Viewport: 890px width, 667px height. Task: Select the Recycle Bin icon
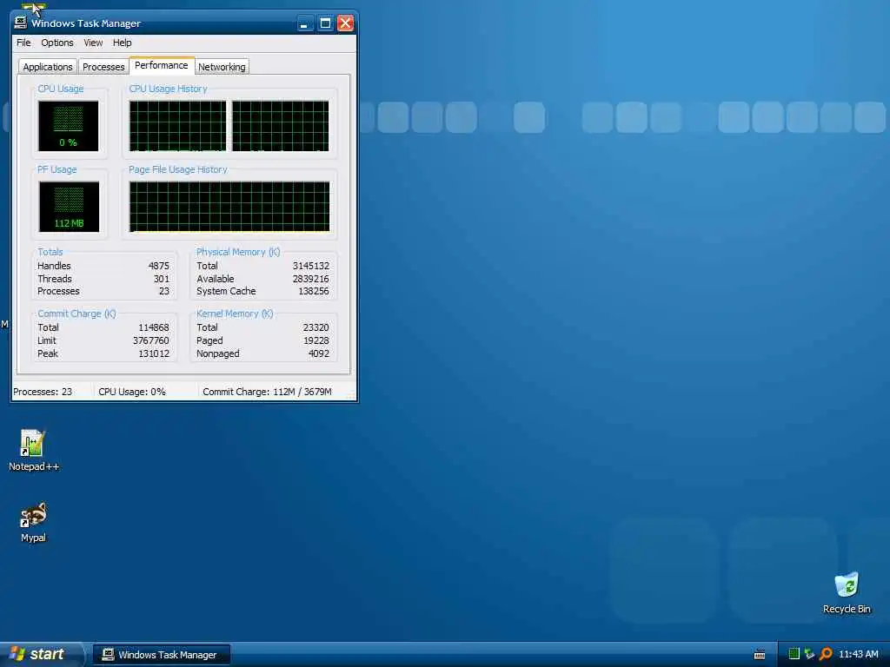coord(846,592)
